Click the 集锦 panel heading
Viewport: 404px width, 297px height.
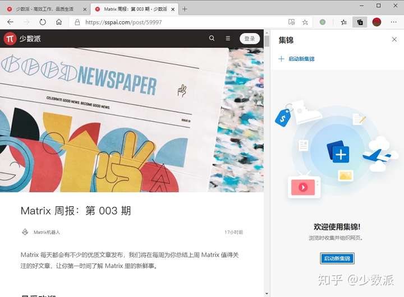(x=286, y=40)
